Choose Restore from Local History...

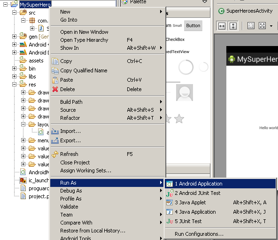pos(108,231)
